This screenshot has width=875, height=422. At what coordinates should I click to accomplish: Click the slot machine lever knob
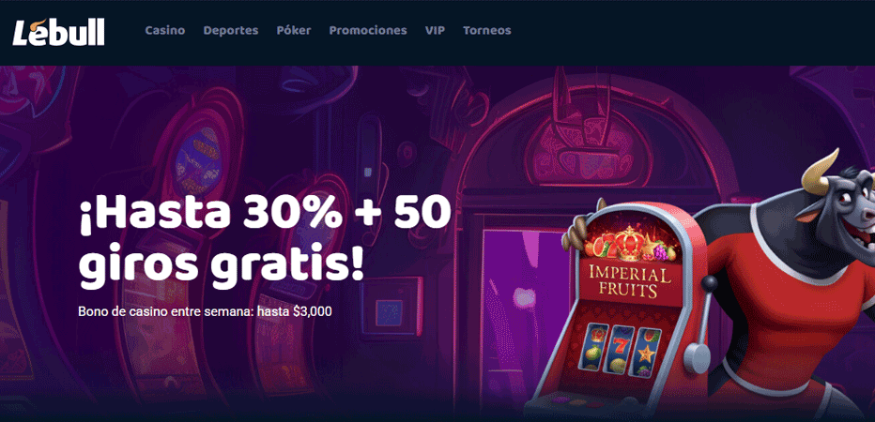click(709, 284)
